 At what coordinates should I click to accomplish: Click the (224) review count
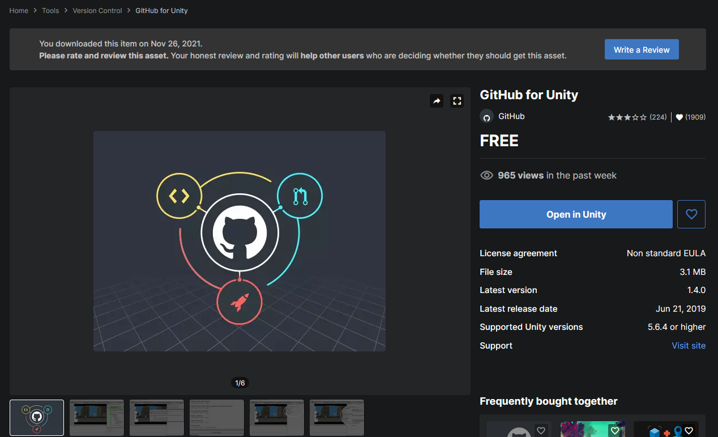click(658, 117)
